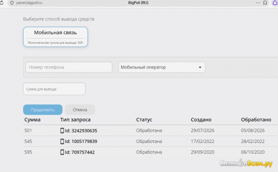
Task: Click the shield security icon in address bar
Action: tap(12, 3)
